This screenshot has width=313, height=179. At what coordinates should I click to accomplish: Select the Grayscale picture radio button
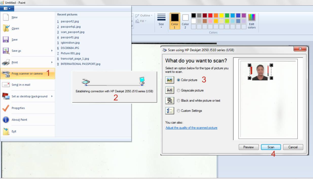(x=179, y=90)
